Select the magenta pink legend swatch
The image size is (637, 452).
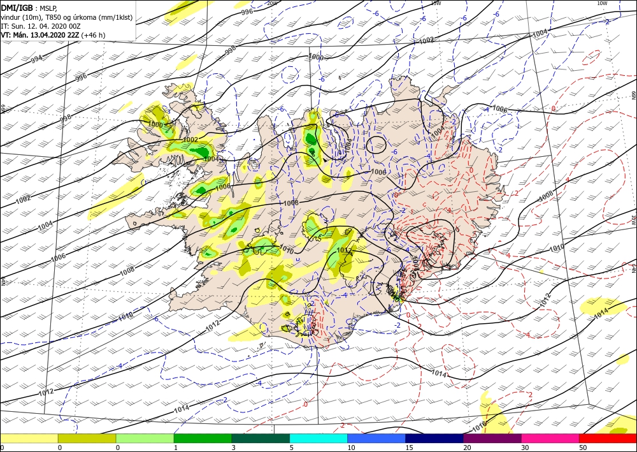pyautogui.click(x=550, y=438)
